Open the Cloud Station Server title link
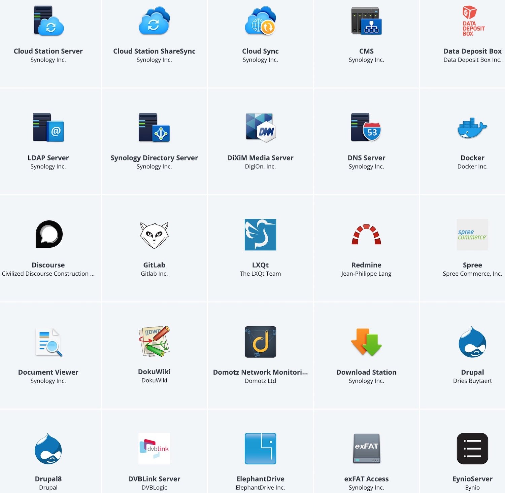 [48, 51]
